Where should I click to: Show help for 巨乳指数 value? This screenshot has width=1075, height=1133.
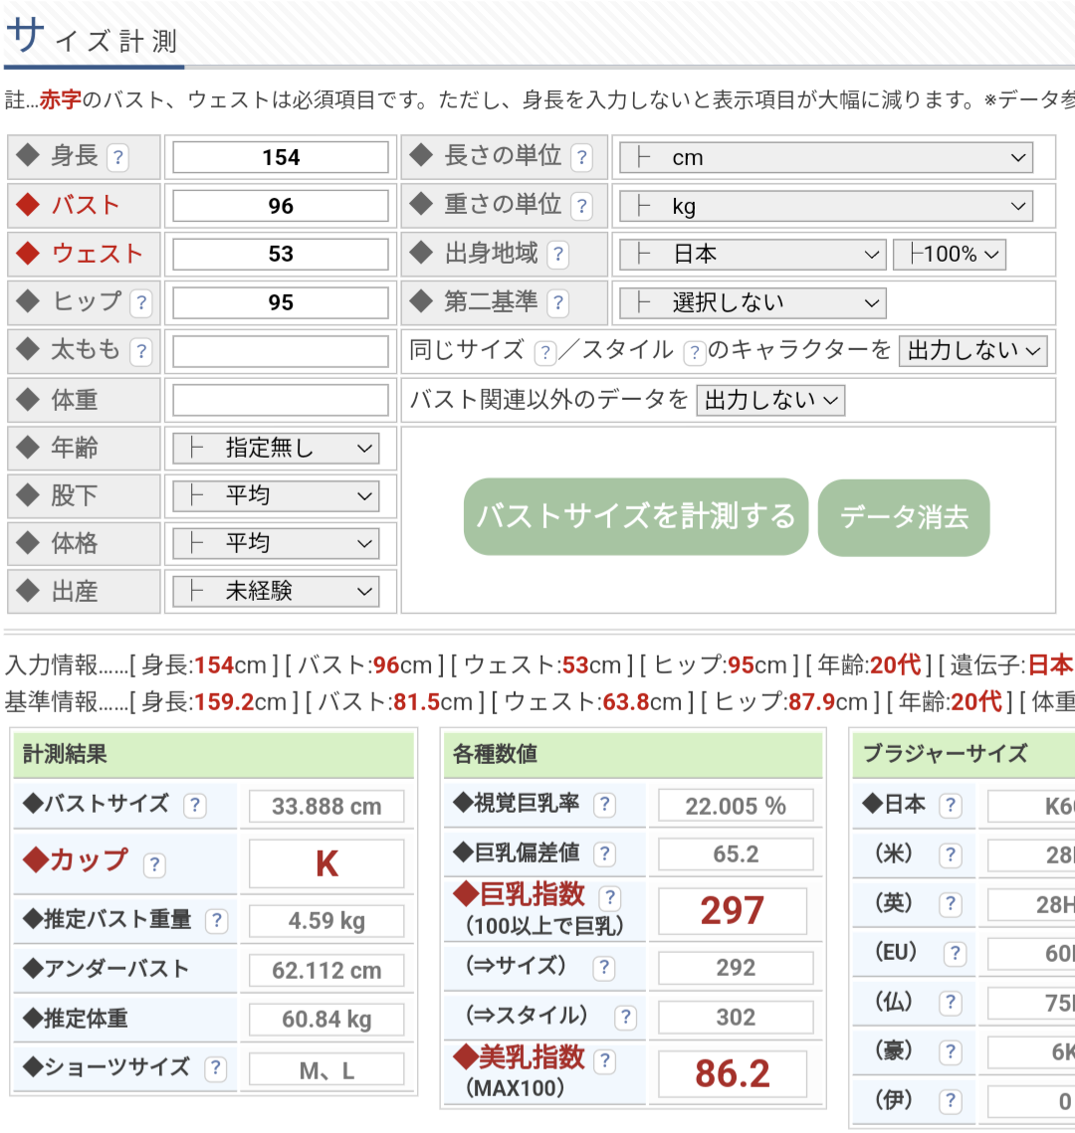(x=609, y=898)
